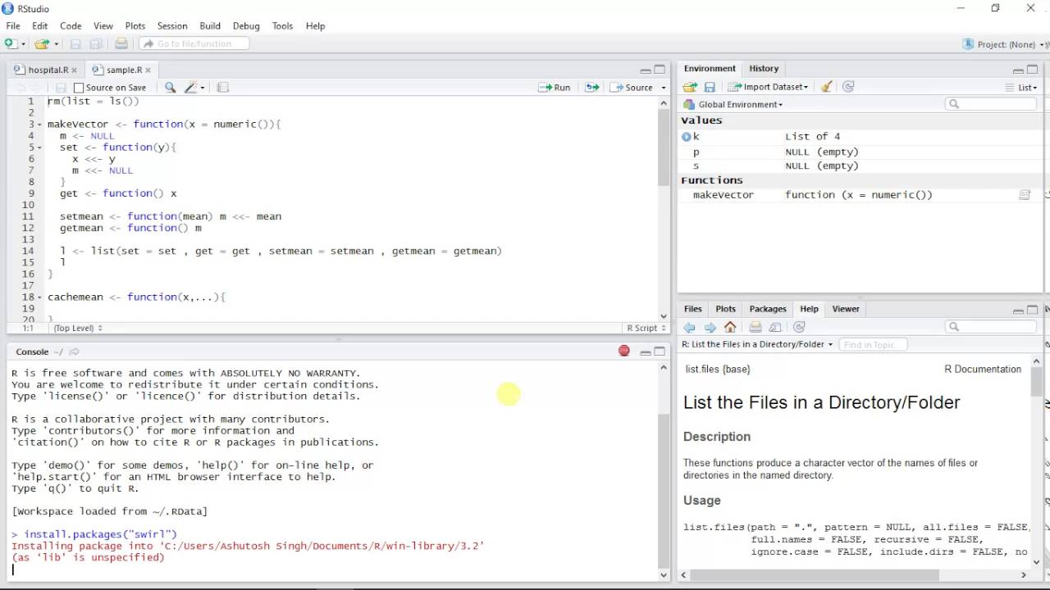Open an existing file with the folder icon

coord(41,43)
